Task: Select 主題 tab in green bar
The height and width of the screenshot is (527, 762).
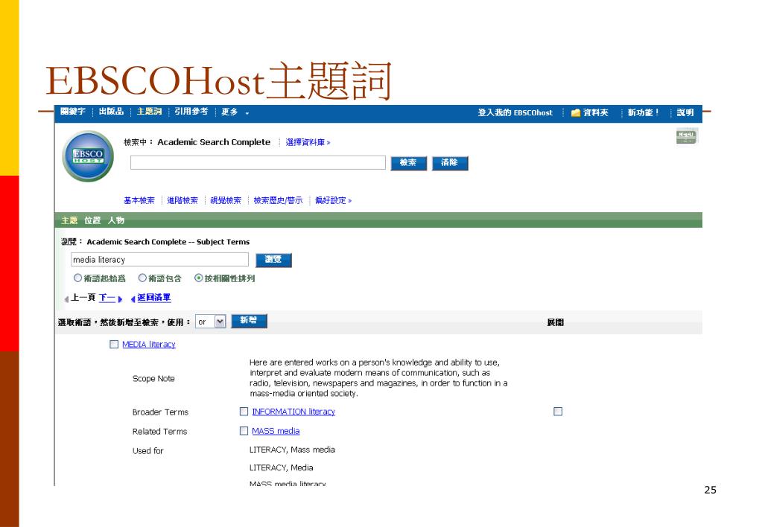Action: (69, 220)
